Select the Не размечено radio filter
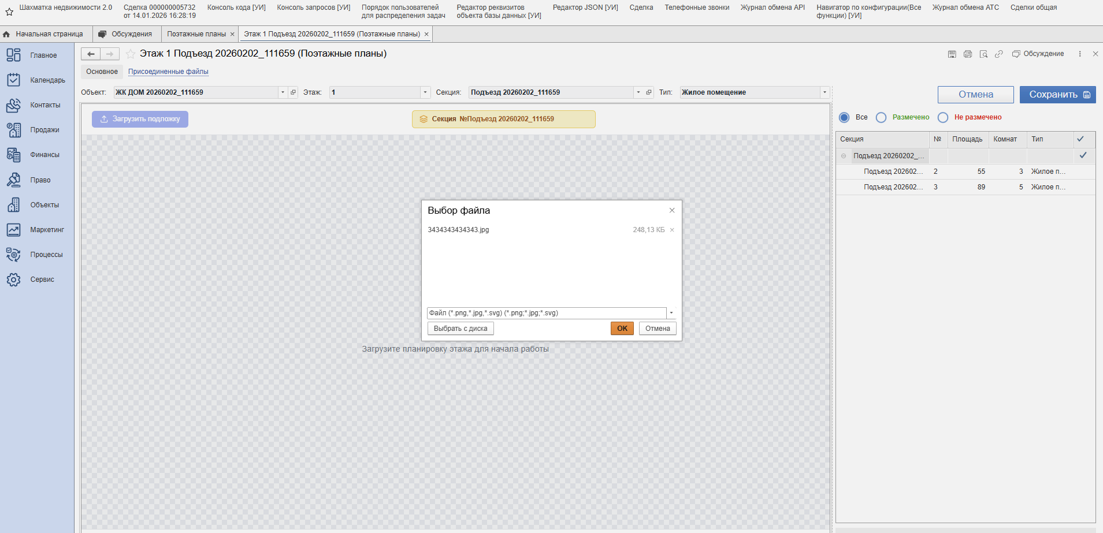The height and width of the screenshot is (533, 1103). [943, 118]
